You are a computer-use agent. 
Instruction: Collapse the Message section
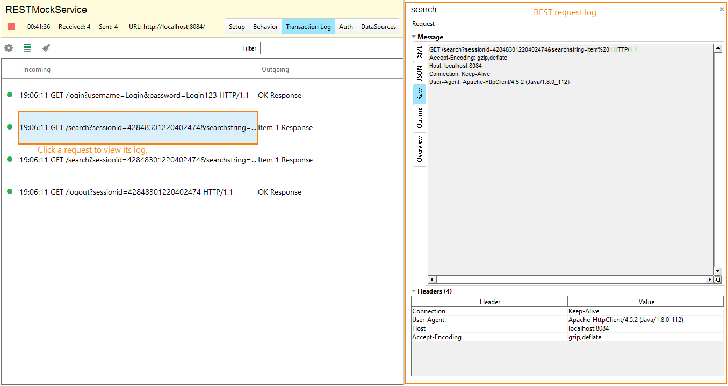point(414,37)
